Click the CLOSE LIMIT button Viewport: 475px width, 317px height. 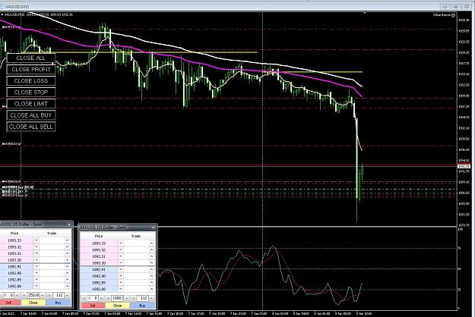click(x=31, y=104)
